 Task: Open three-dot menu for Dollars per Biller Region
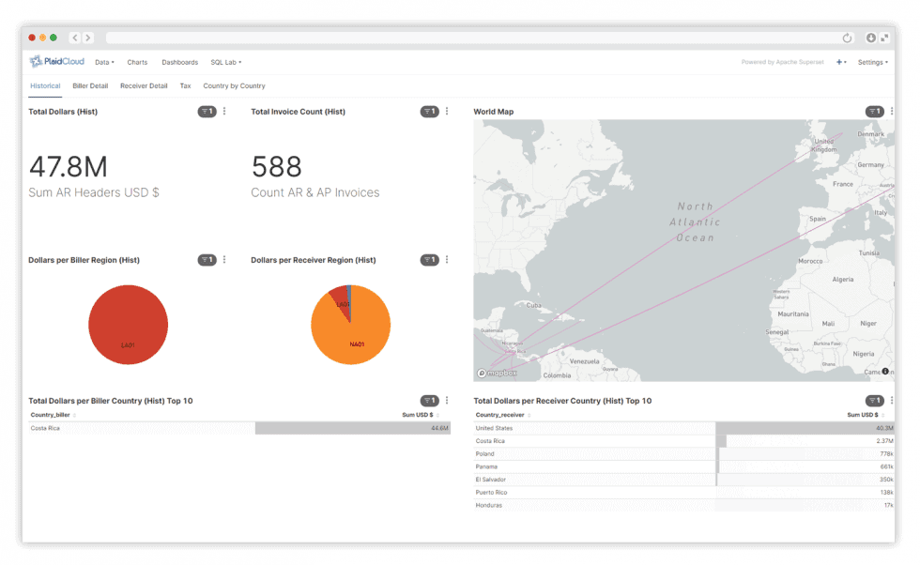224,259
